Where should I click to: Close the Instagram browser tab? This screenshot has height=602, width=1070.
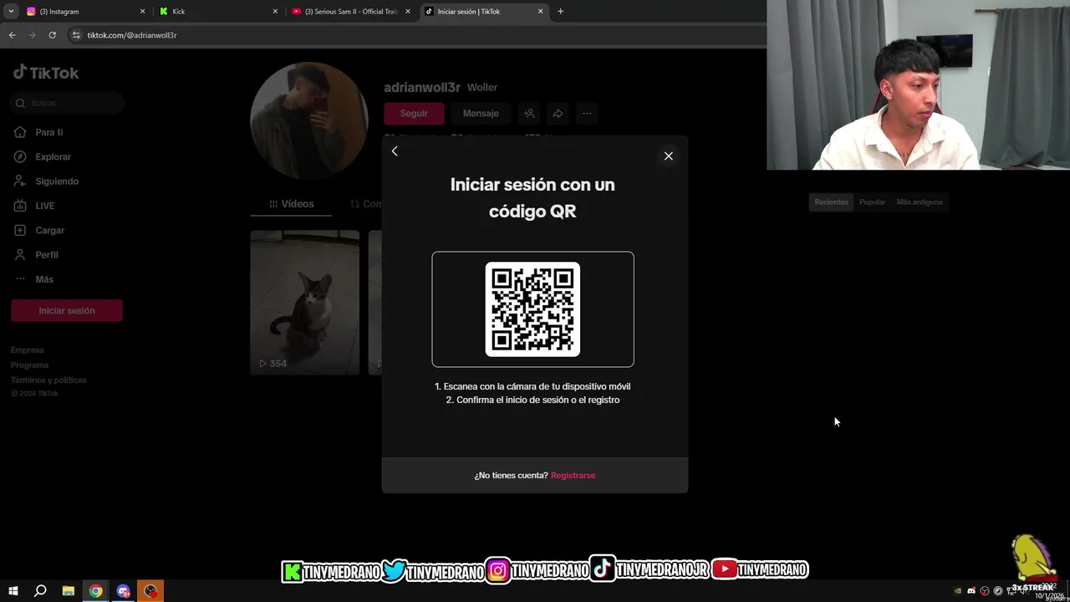point(142,12)
